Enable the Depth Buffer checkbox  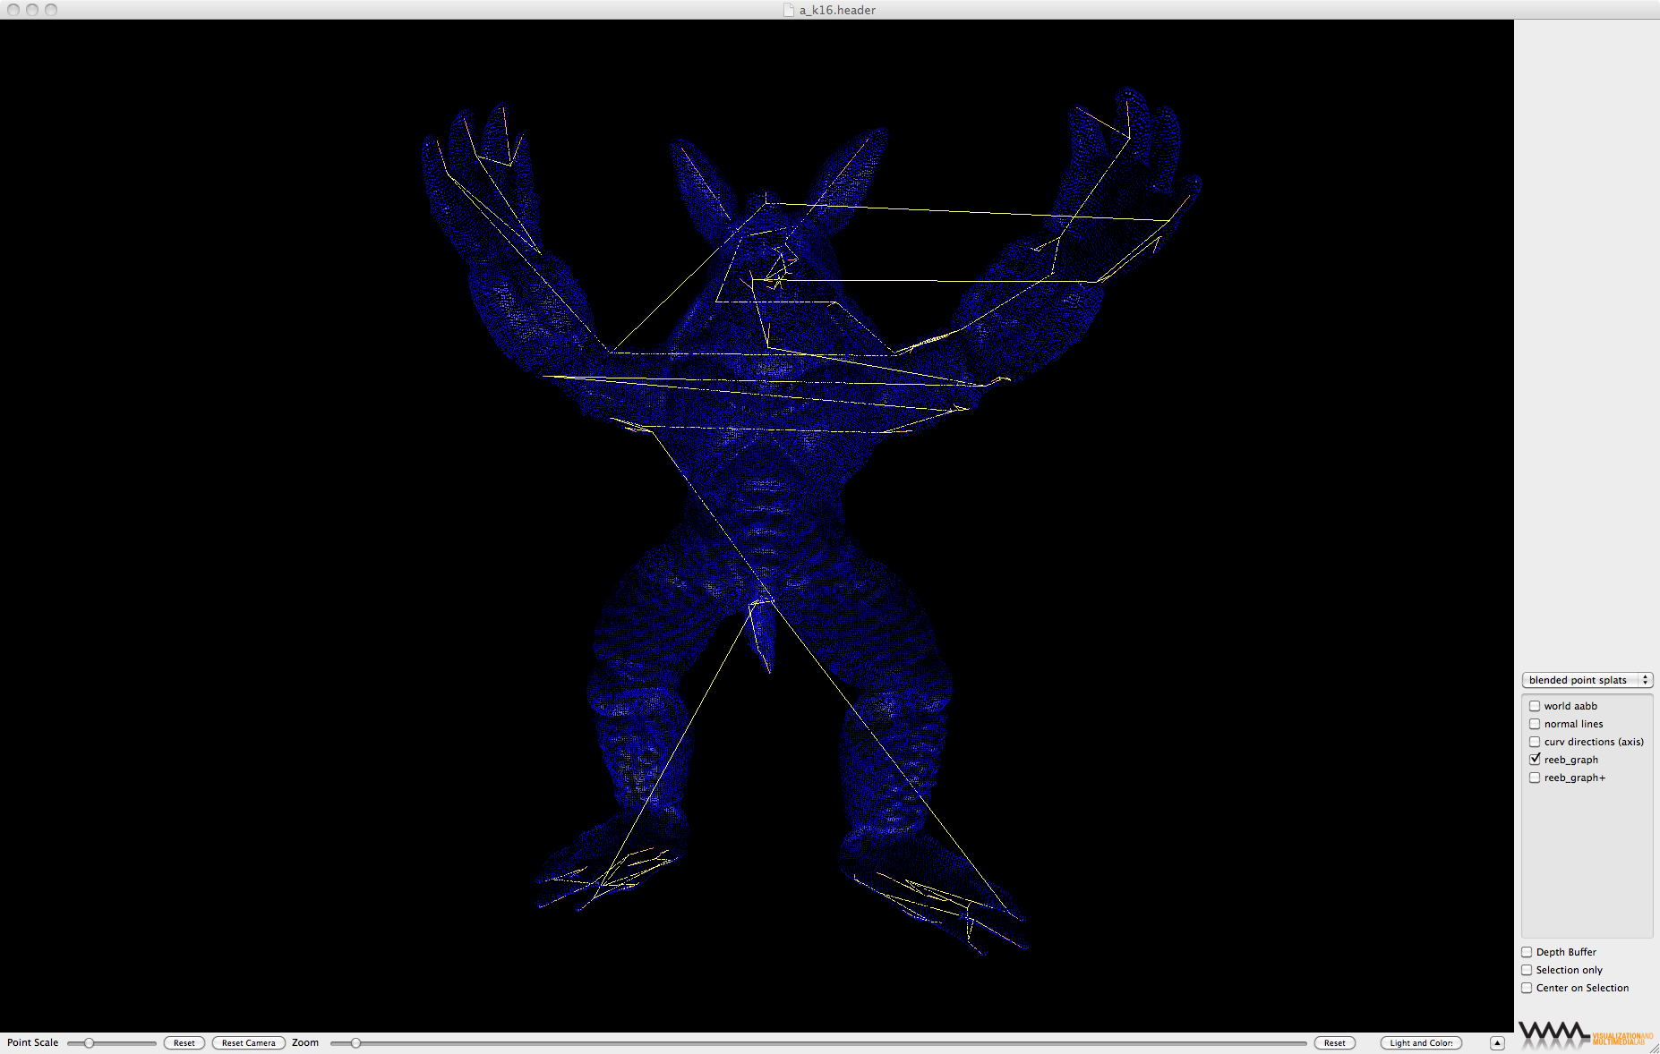[x=1527, y=952]
